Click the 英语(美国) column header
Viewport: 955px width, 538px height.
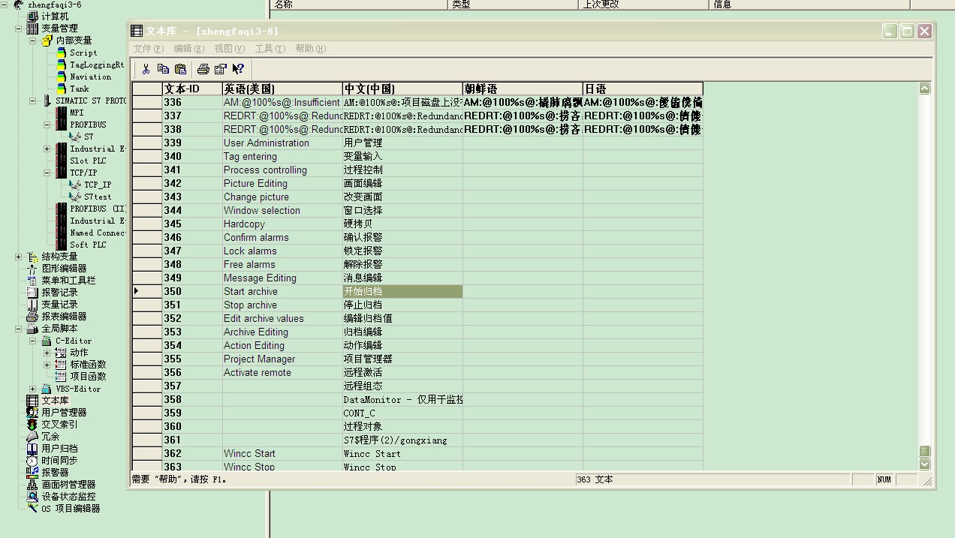[x=282, y=89]
